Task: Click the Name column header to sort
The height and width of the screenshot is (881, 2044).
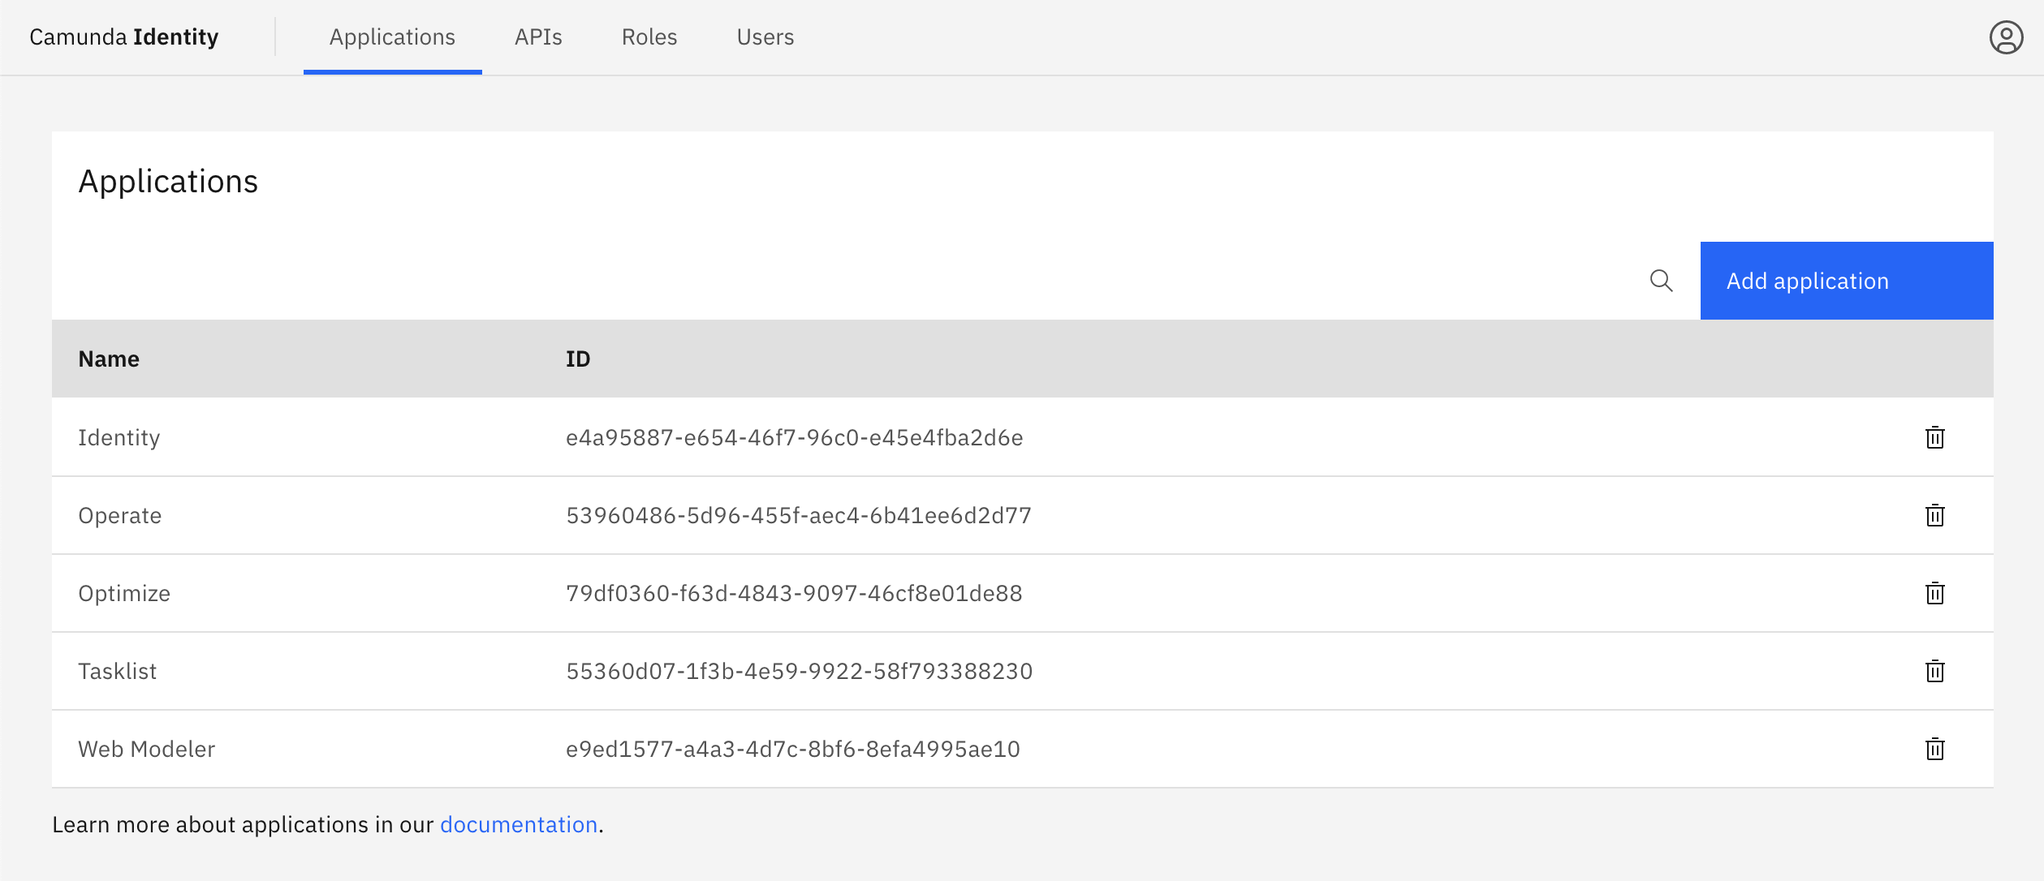Action: pos(108,357)
